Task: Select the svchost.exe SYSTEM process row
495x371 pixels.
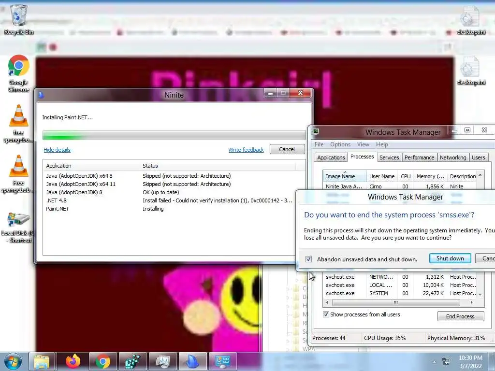Action: click(x=400, y=293)
